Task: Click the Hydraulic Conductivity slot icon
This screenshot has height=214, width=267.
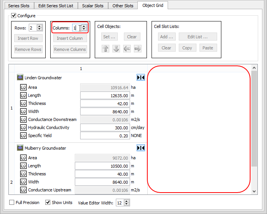Action: click(23, 127)
